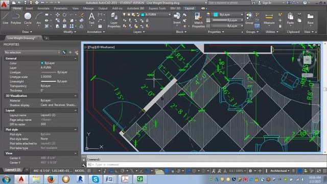The height and width of the screenshot is (184, 327).
Task: Click the Leader annotation icon
Action: coord(100,20)
